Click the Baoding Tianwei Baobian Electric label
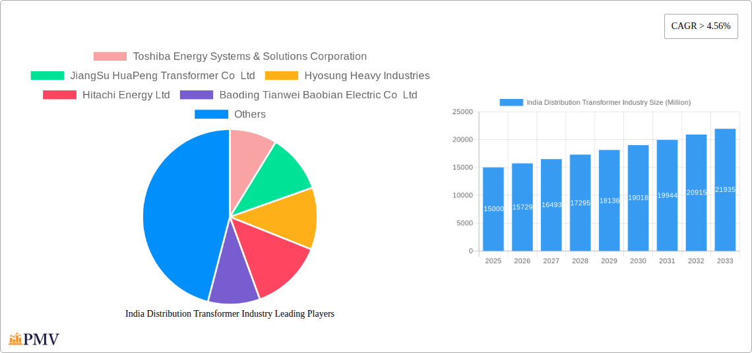Viewport: 752px width, 353px height. pos(319,95)
